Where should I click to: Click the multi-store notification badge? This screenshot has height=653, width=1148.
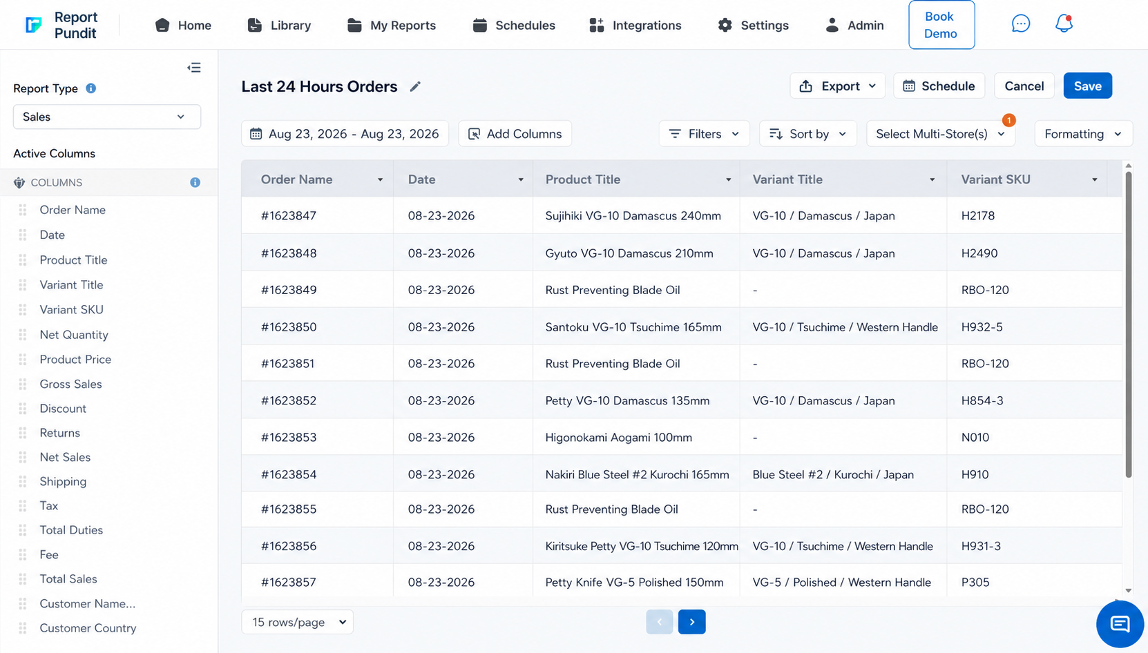coord(1008,120)
